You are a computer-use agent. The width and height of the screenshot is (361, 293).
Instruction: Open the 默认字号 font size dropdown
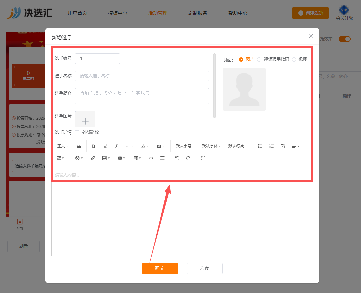(184, 146)
